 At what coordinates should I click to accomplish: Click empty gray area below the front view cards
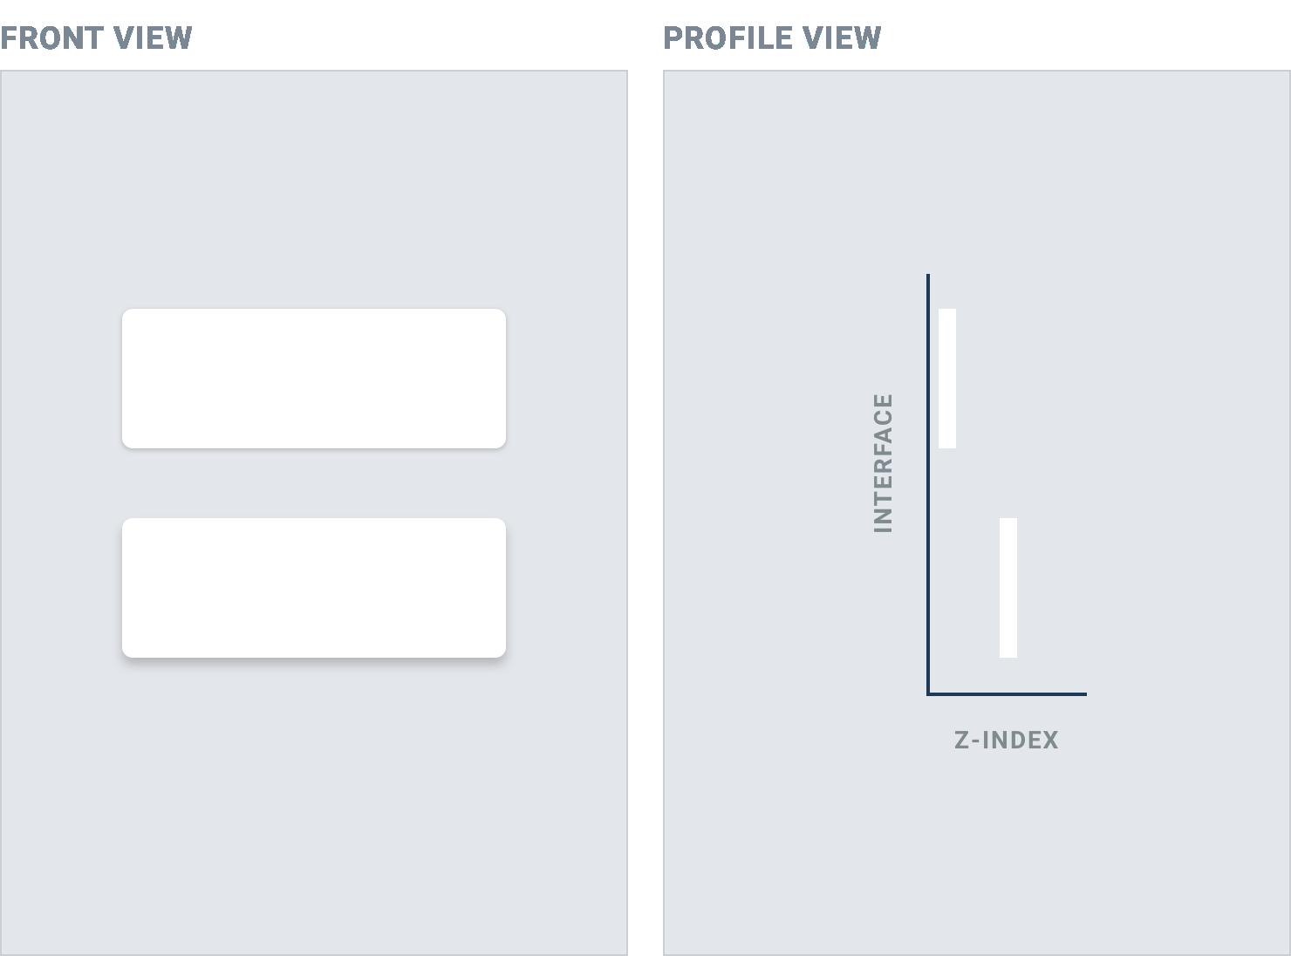(314, 802)
